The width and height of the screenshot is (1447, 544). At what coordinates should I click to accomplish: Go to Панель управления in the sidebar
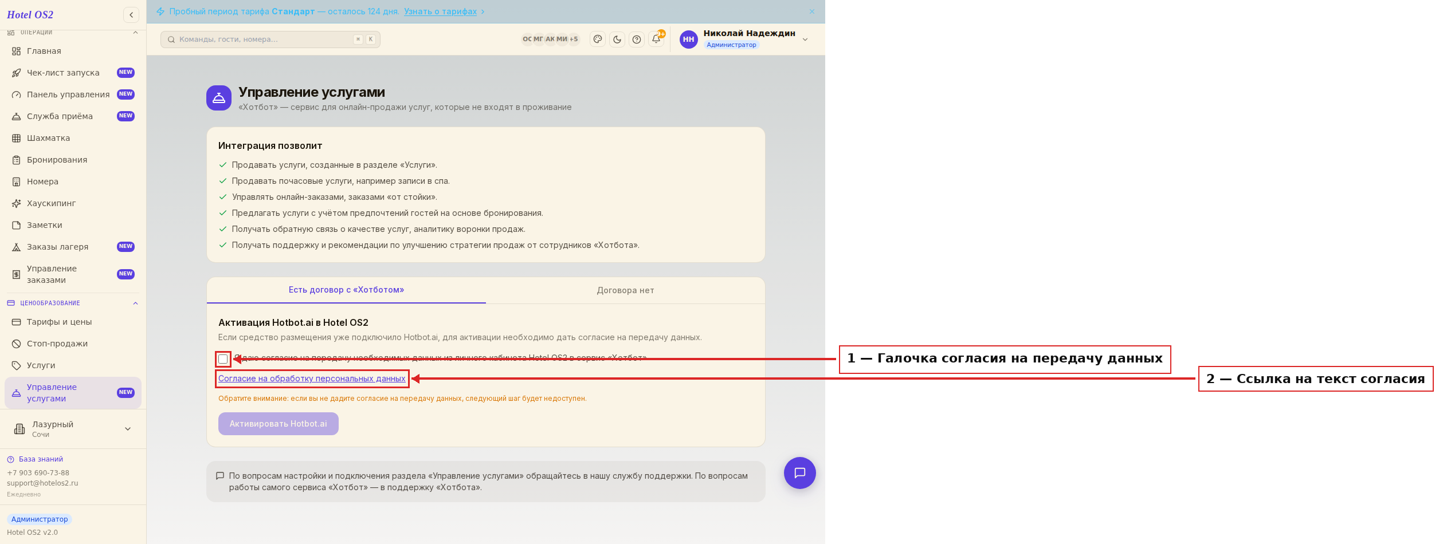[73, 94]
